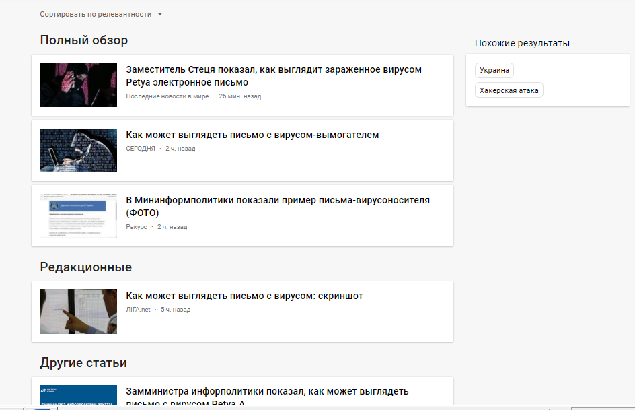Click the document screenshot thumbnail of the Ракурс article
The width and height of the screenshot is (635, 410).
pyautogui.click(x=78, y=216)
